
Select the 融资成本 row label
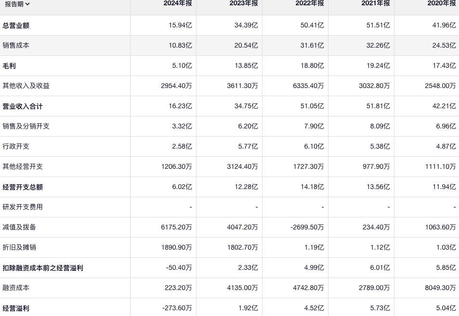[16, 288]
